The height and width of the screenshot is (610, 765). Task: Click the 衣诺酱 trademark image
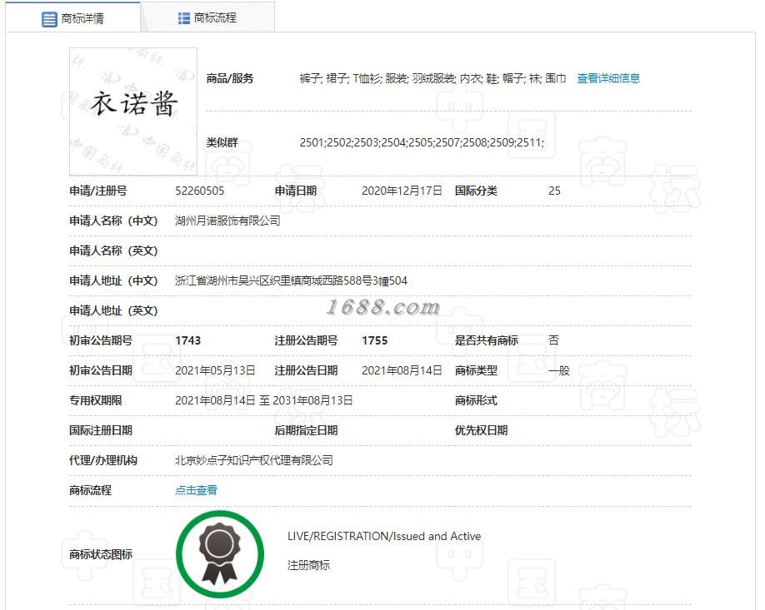coord(133,111)
